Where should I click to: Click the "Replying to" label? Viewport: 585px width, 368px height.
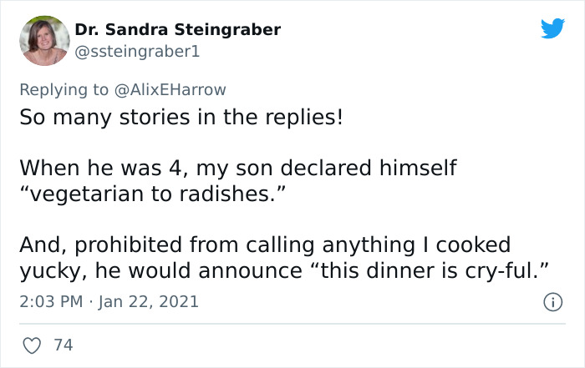[x=64, y=88]
